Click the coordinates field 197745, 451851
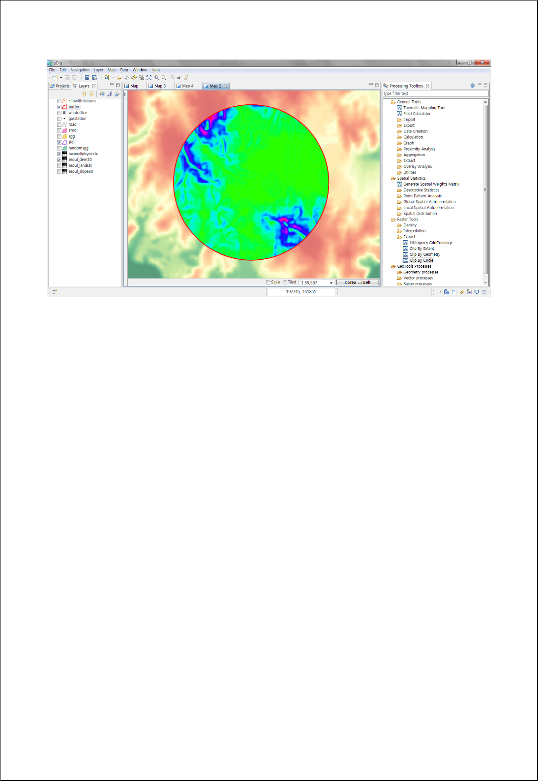The width and height of the screenshot is (538, 781). click(301, 292)
